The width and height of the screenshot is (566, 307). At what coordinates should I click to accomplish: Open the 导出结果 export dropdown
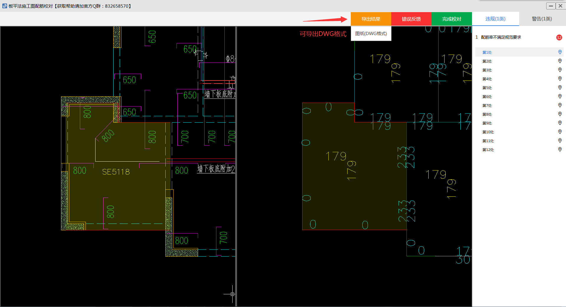pos(371,19)
